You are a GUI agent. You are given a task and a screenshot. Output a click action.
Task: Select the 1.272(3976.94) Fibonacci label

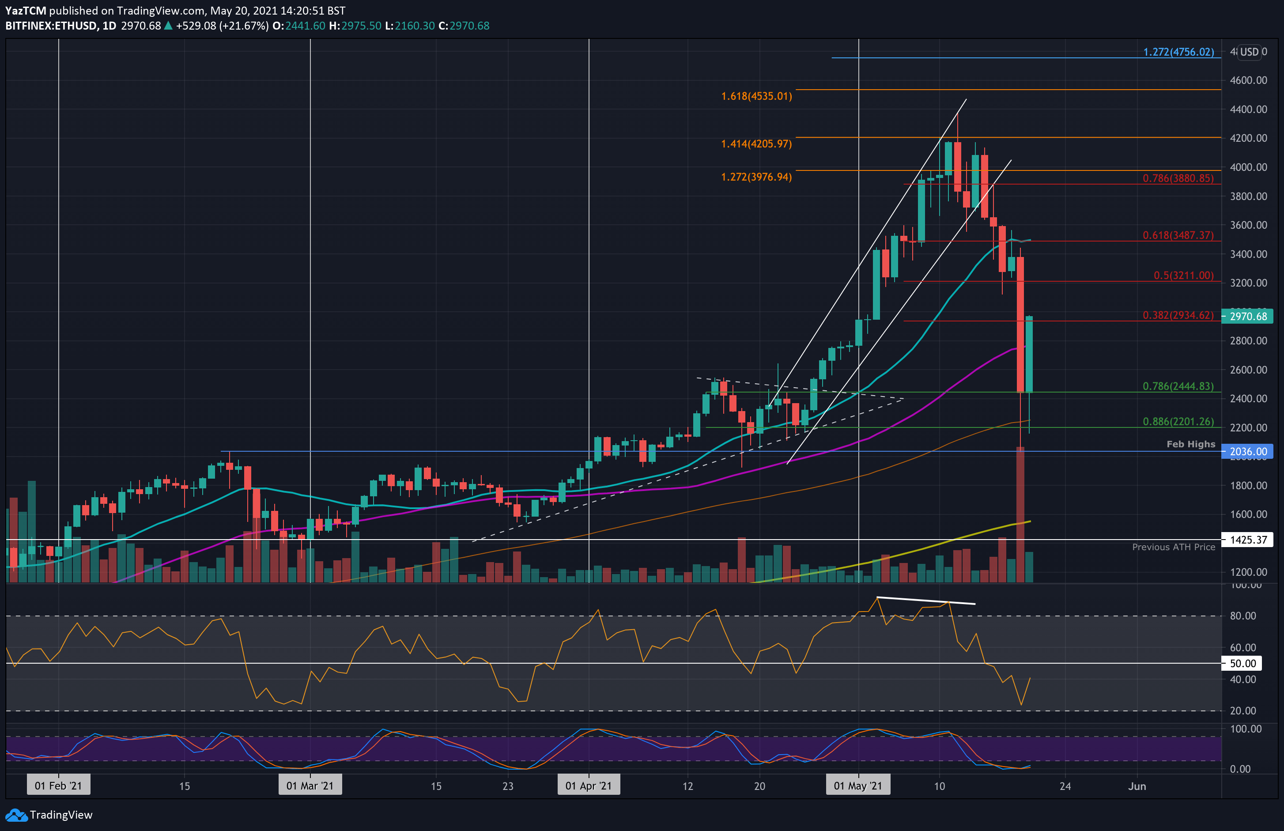[756, 177]
